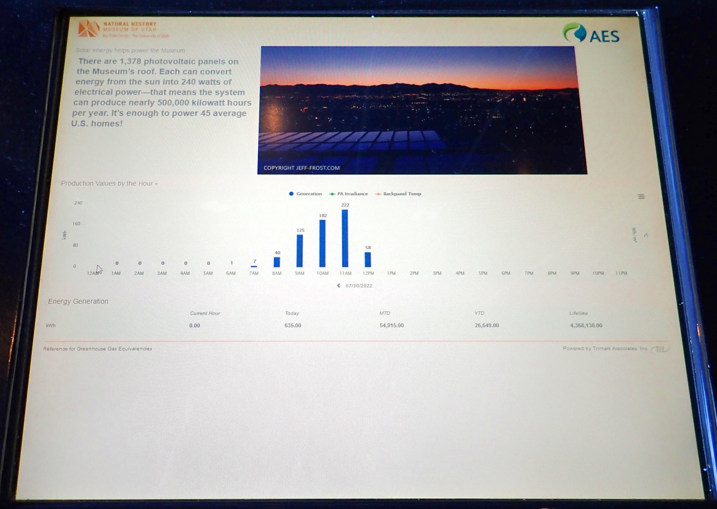The height and width of the screenshot is (509, 717).
Task: Toggle the Generation series in legend
Action: (305, 194)
